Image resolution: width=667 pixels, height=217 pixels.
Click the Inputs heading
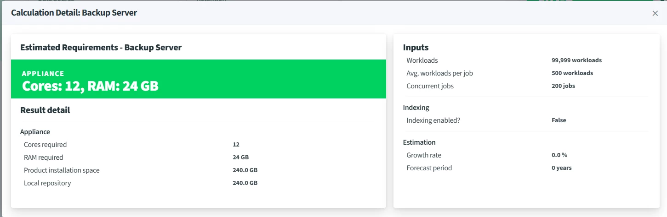pyautogui.click(x=416, y=47)
